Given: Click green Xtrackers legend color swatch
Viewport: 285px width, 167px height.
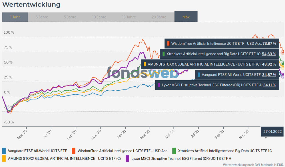Looking at the screenshot, I should pyautogui.click(x=174, y=151).
